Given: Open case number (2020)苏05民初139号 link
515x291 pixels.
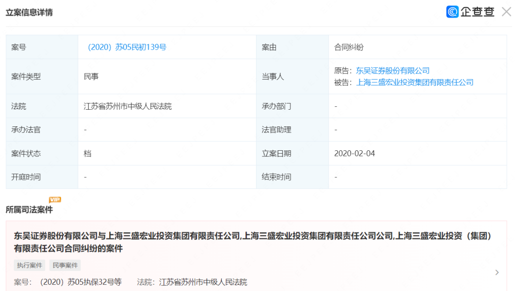Looking at the screenshot, I should pyautogui.click(x=127, y=47).
